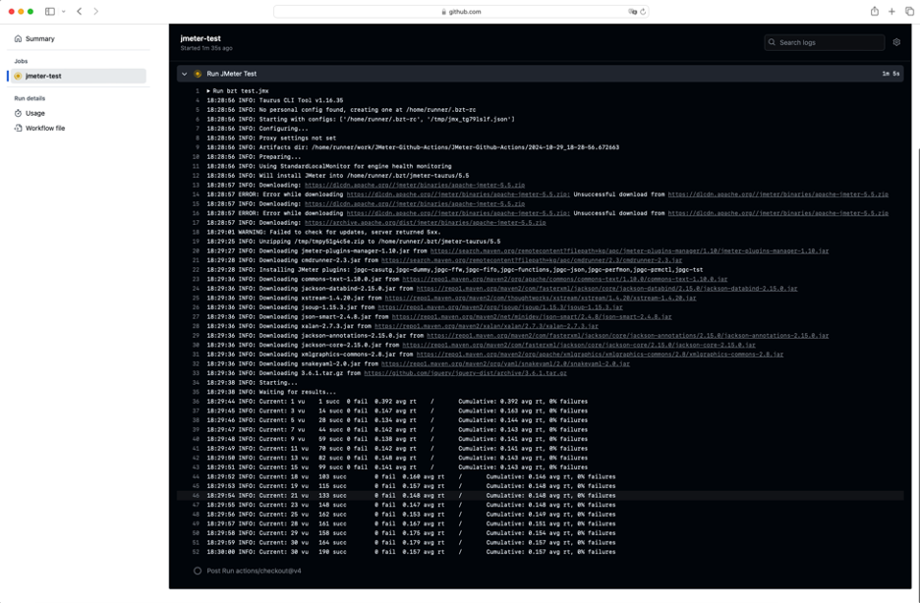Open xmlgraphics-commons-2.8.jar repo link
The height and width of the screenshot is (603, 920).
click(x=600, y=354)
